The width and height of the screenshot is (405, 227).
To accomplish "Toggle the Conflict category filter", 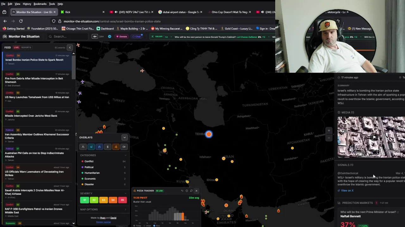I will click(x=103, y=161).
